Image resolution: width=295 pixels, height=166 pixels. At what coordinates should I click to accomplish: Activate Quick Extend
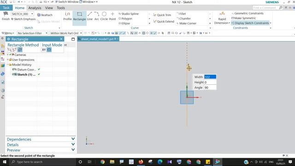click(x=164, y=22)
